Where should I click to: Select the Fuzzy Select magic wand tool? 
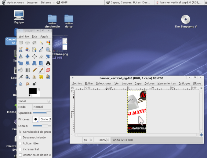[x=41, y=43]
